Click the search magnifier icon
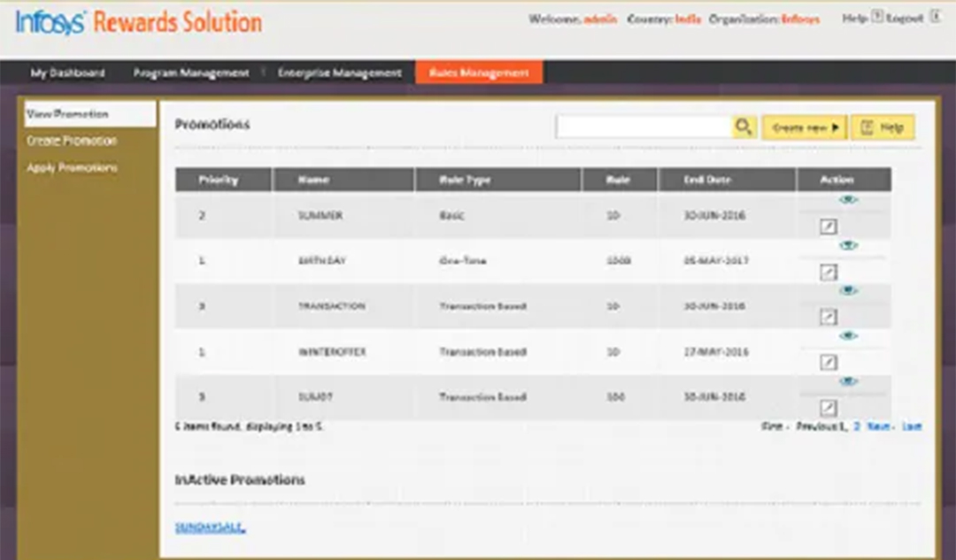 point(744,127)
